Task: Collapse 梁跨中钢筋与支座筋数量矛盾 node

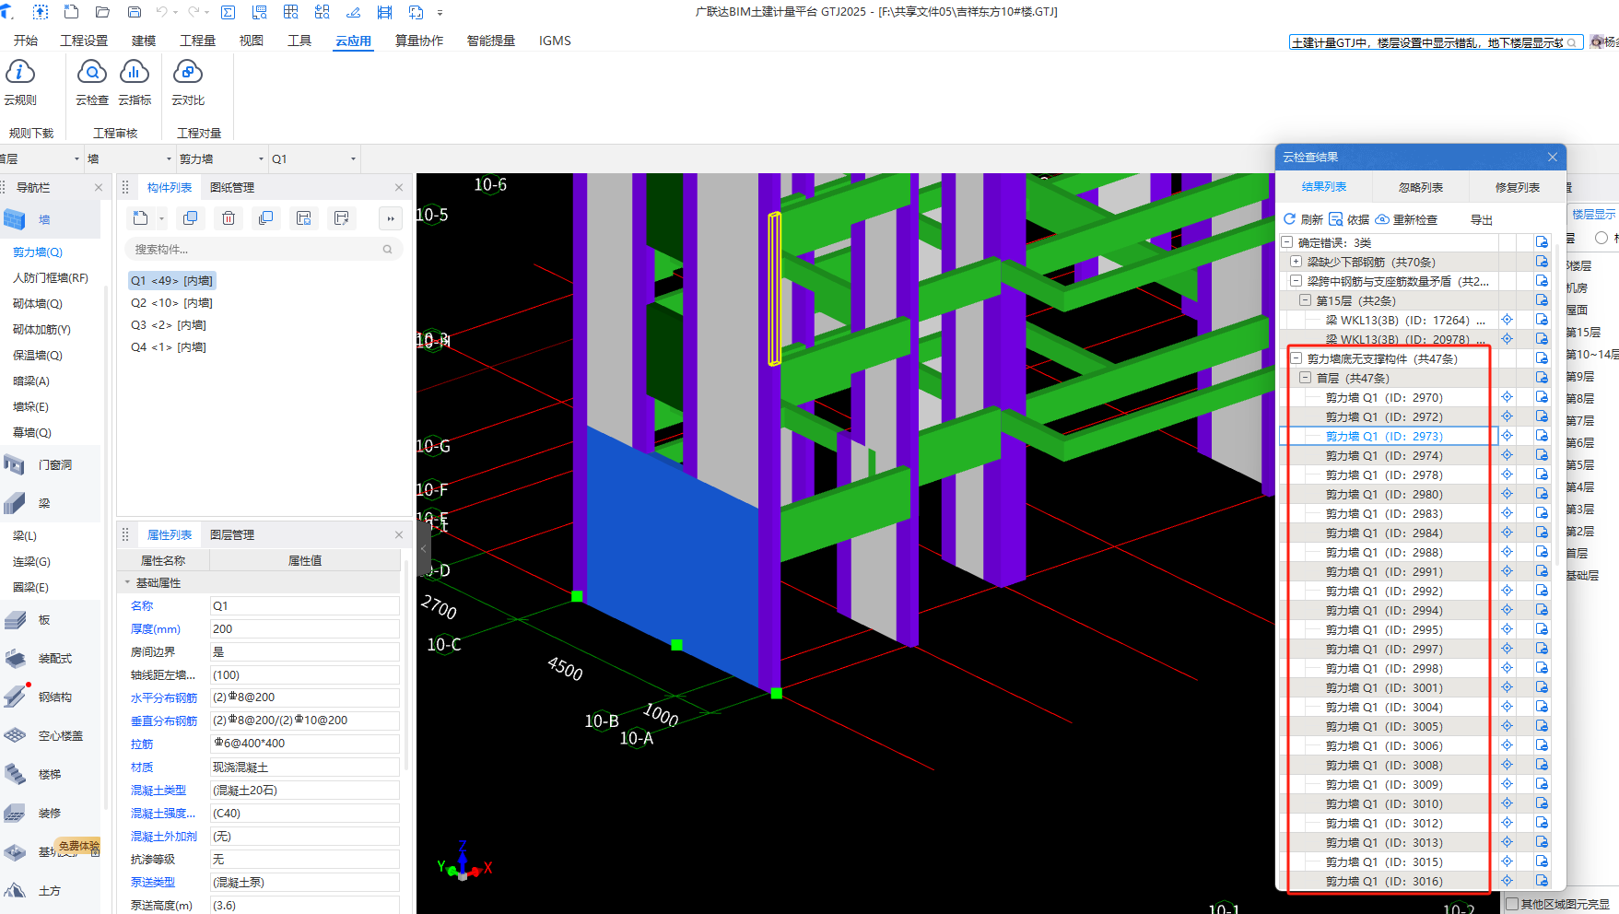Action: 1296,281
